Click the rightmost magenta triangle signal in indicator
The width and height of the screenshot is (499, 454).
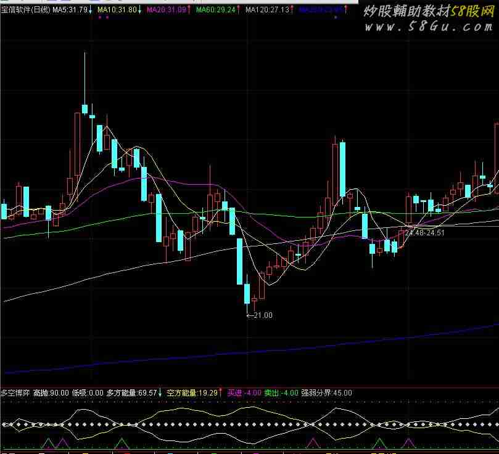tap(409, 443)
